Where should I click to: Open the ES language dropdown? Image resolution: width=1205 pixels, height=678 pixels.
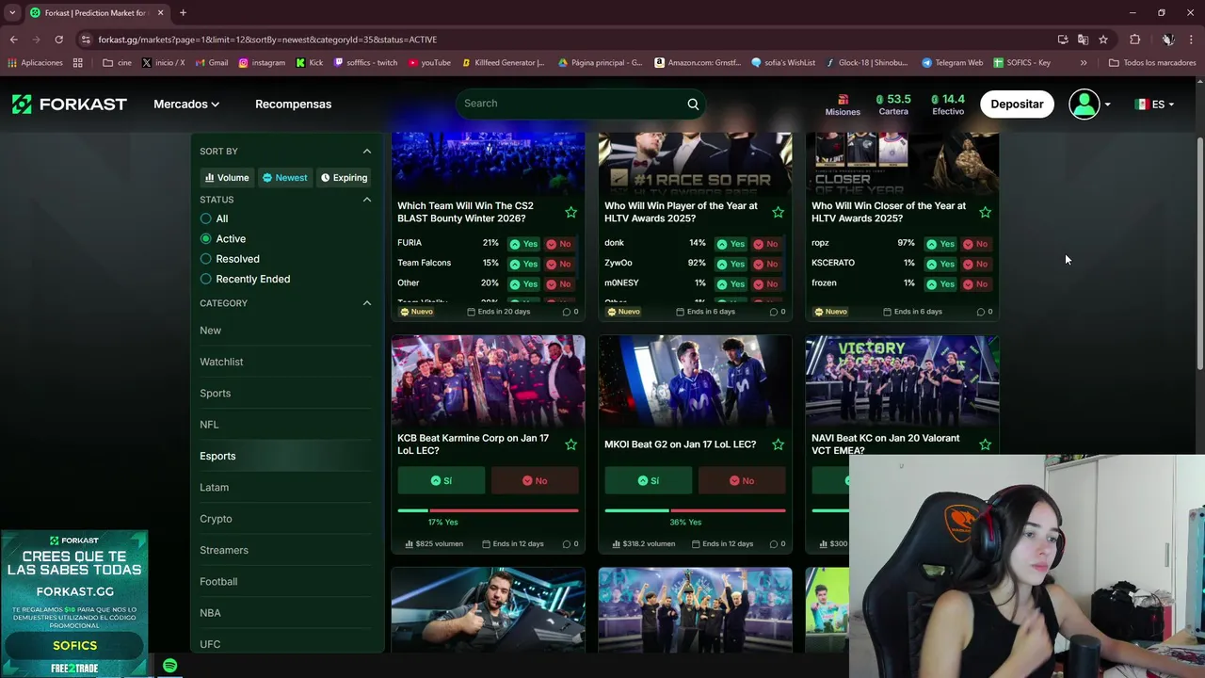(x=1154, y=104)
